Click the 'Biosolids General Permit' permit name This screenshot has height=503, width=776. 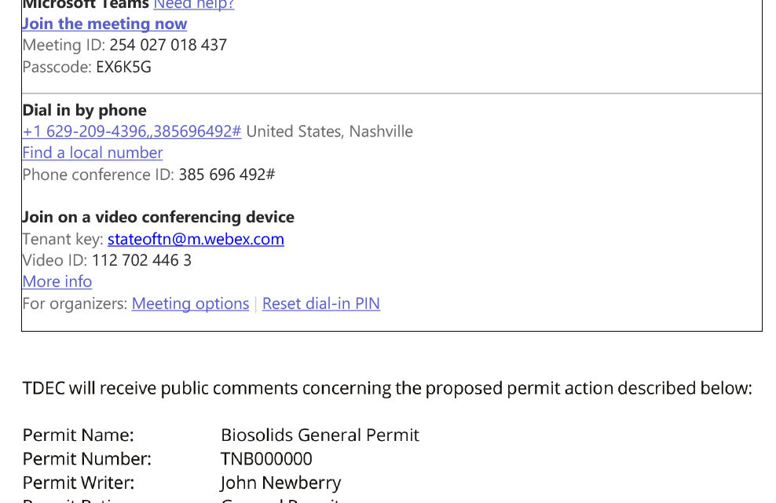click(320, 435)
